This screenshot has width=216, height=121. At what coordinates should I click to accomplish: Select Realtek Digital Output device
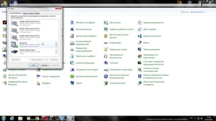[x=34, y=52]
